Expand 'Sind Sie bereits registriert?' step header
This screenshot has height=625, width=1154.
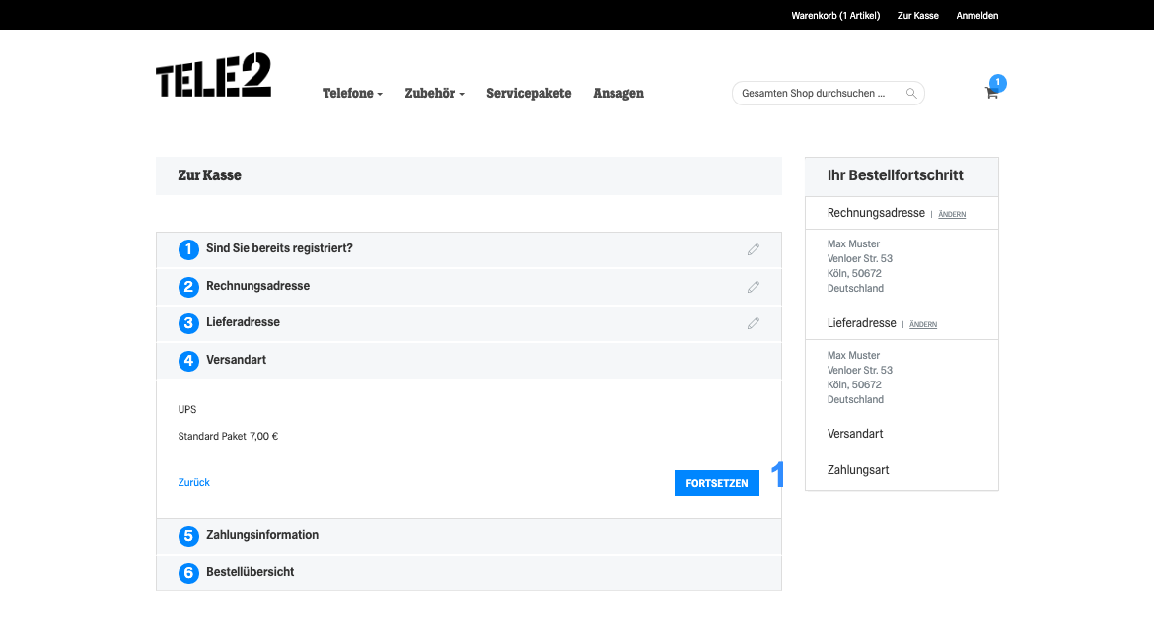coord(469,250)
